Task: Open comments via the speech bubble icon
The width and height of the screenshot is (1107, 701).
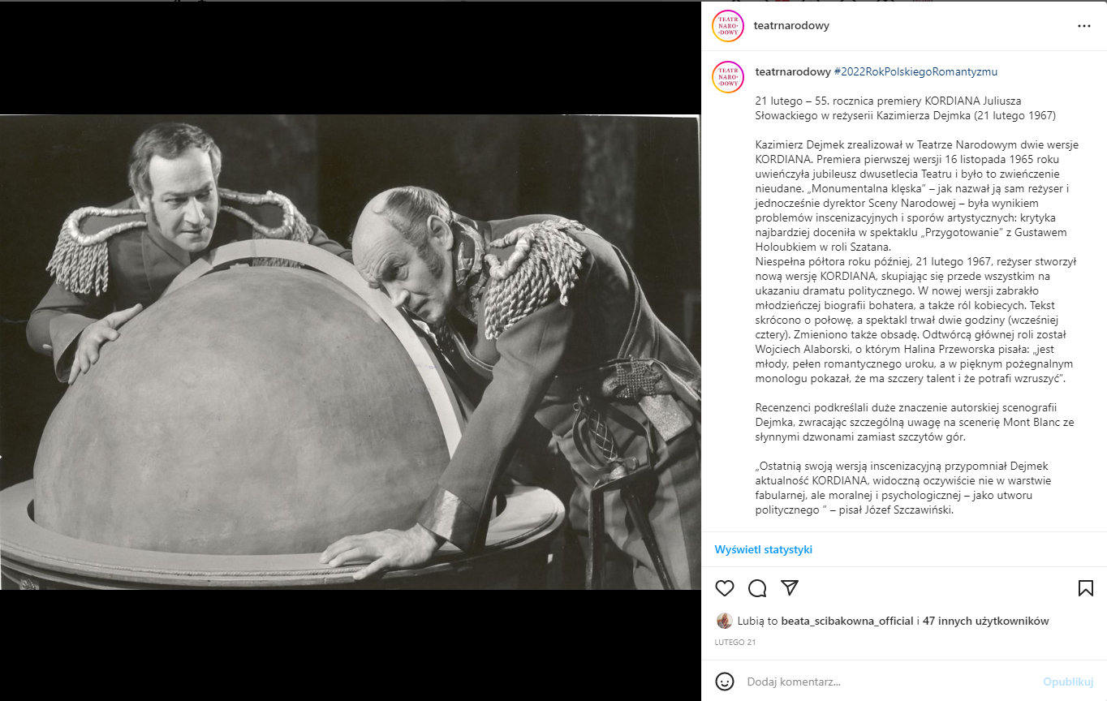Action: click(757, 588)
